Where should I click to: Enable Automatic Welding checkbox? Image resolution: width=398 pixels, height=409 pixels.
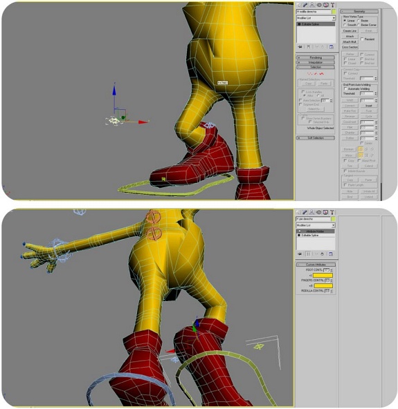(345, 88)
